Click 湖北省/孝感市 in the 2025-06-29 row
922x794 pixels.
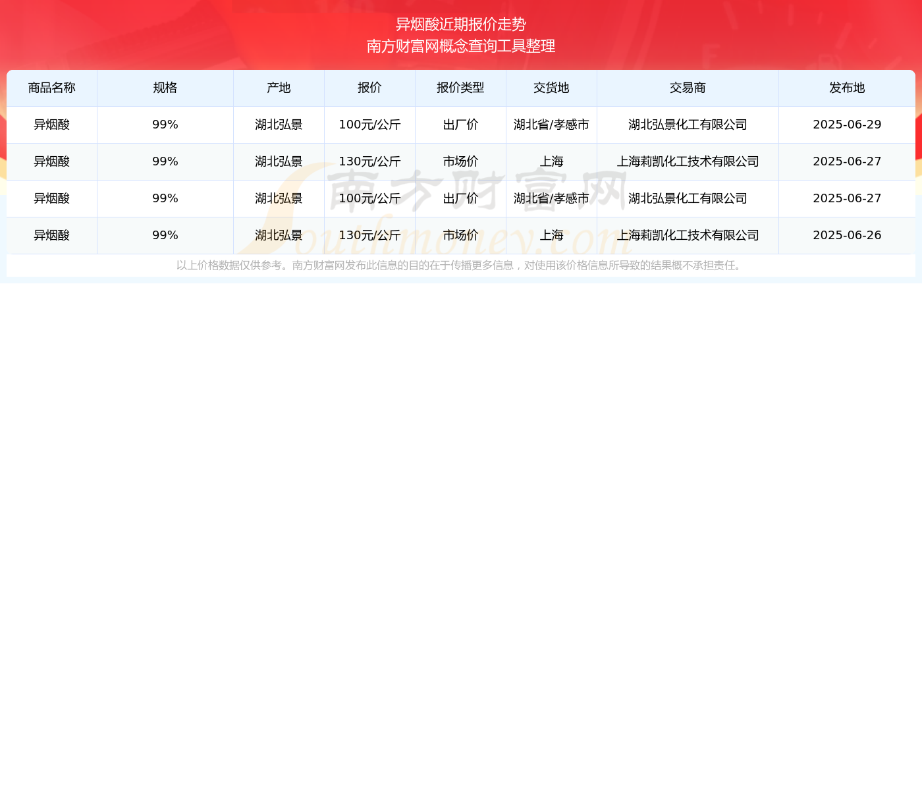pos(551,125)
